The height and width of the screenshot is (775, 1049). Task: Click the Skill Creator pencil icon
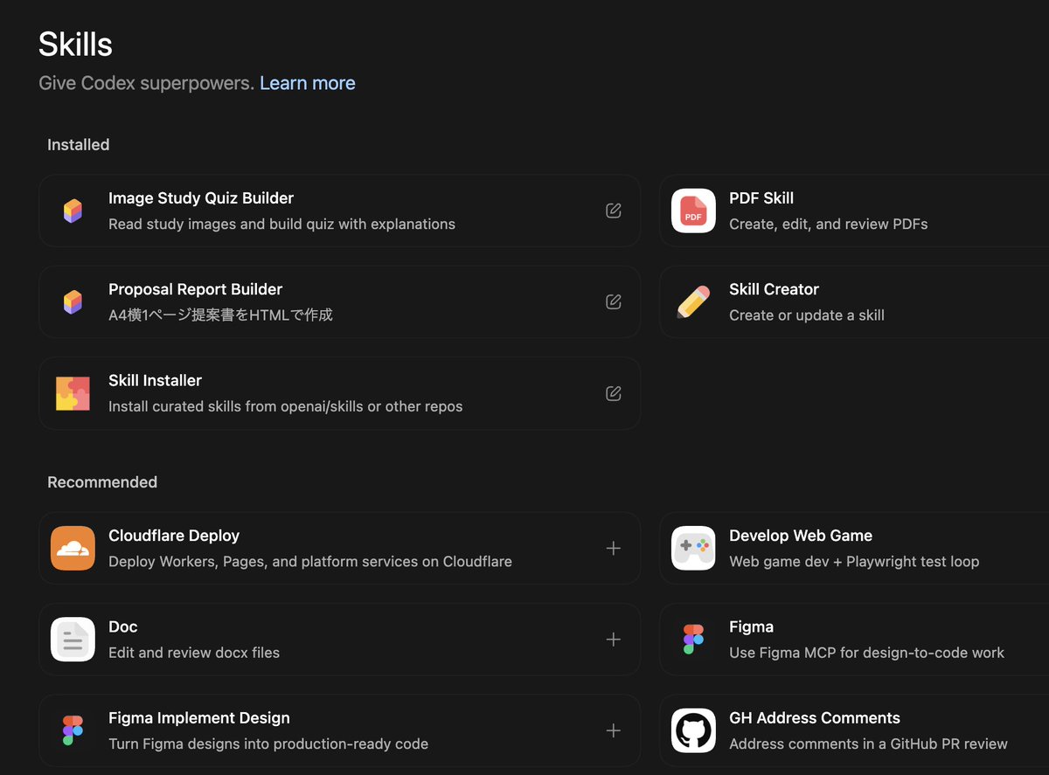point(693,302)
